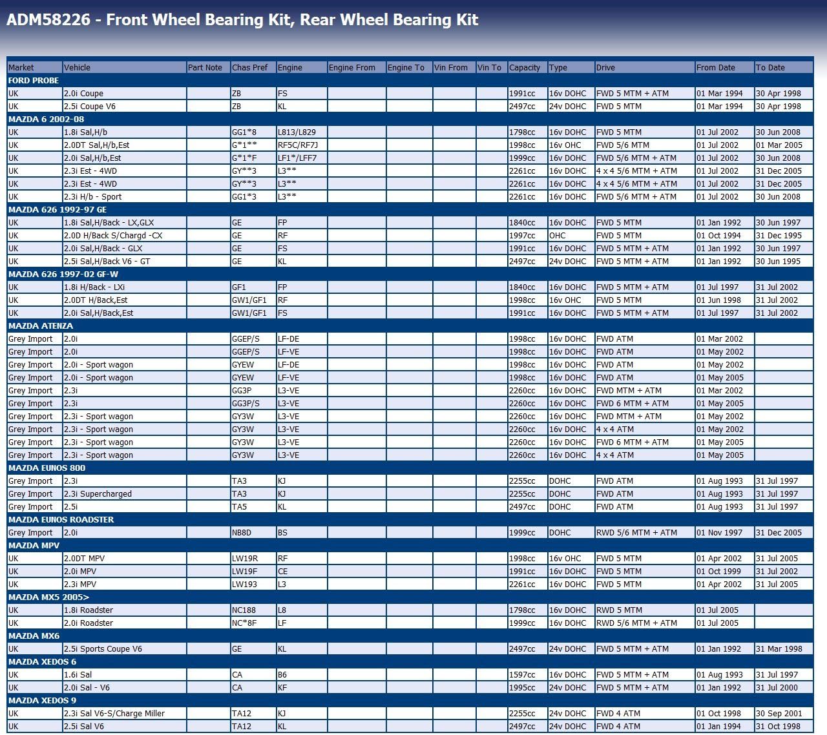This screenshot has width=827, height=735.
Task: Select the 'From Date' column header
Action: pyautogui.click(x=724, y=67)
